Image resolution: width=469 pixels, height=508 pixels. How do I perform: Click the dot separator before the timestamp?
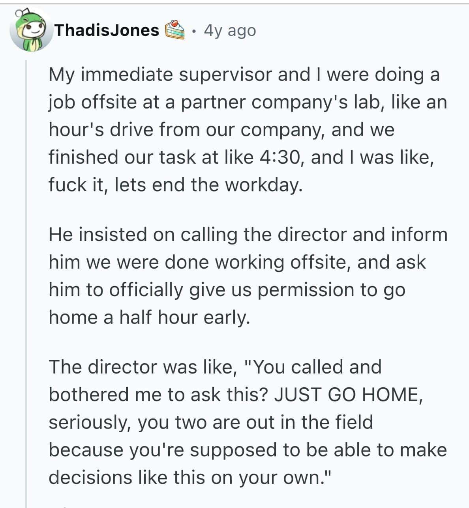(x=193, y=31)
